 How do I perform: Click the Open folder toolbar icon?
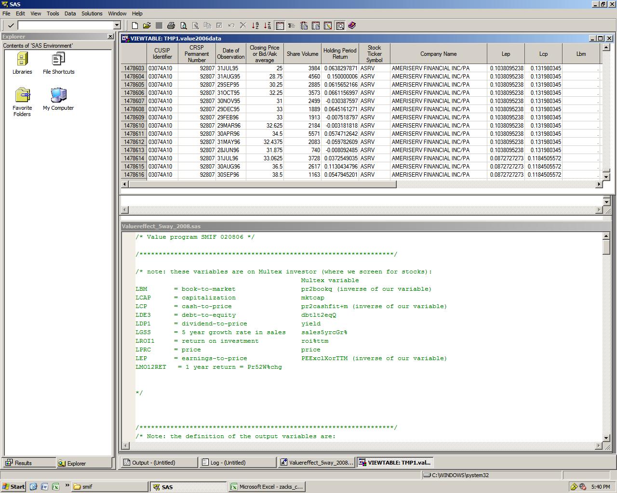click(x=147, y=26)
